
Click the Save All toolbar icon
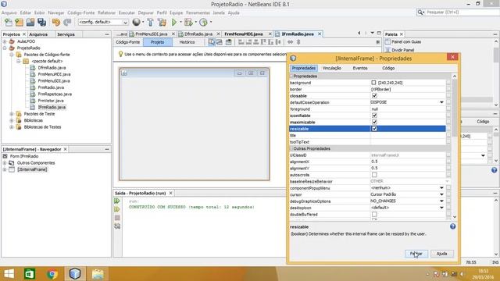[x=41, y=22]
